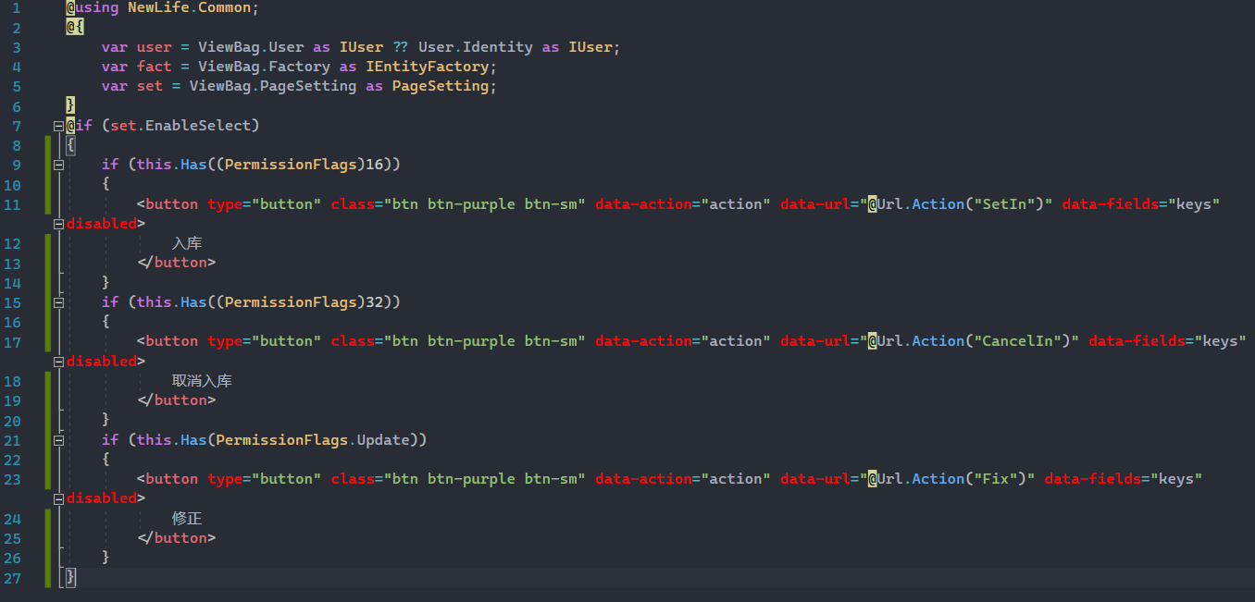Viewport: 1255px width, 602px height.
Task: Click line number 26 in the gutter
Action: tap(12, 558)
